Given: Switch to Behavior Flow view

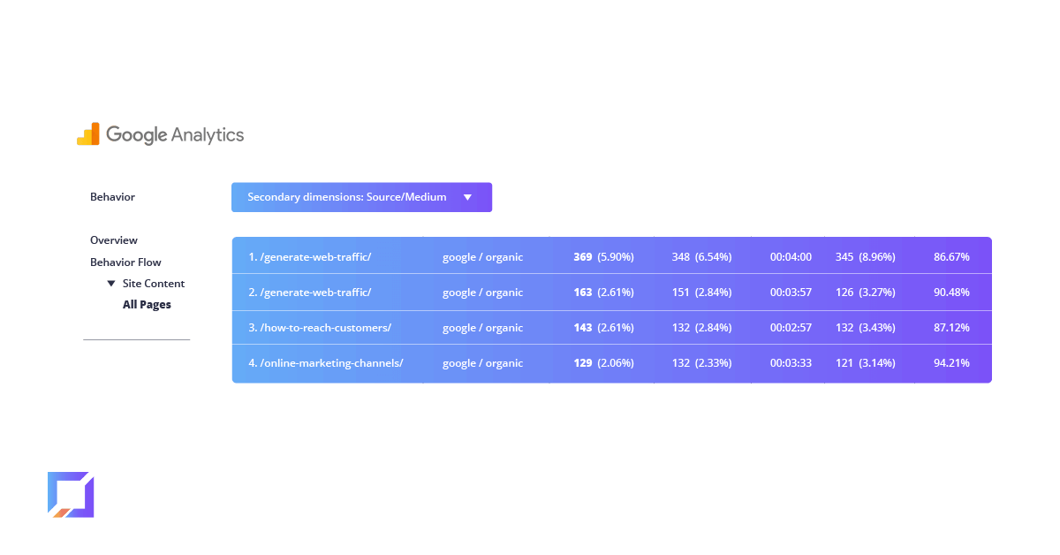Looking at the screenshot, I should click(x=125, y=262).
